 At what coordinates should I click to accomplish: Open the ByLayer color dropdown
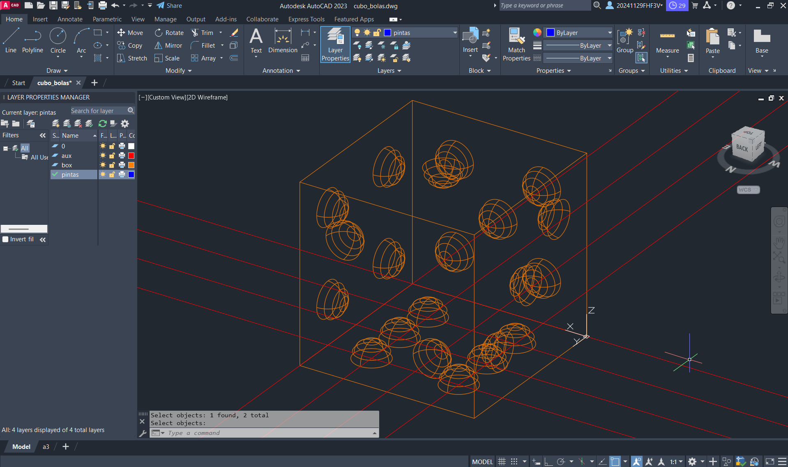pos(578,33)
